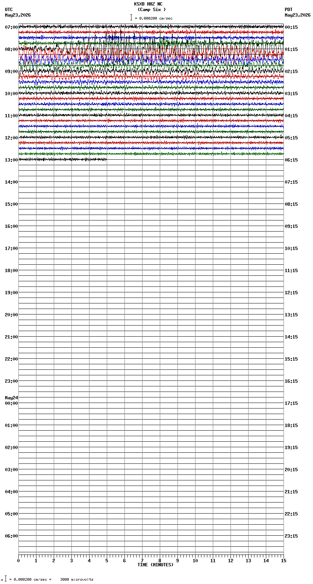Click the 03:15 PDT row label
Viewport: 313px width, 584px height.
point(291,94)
